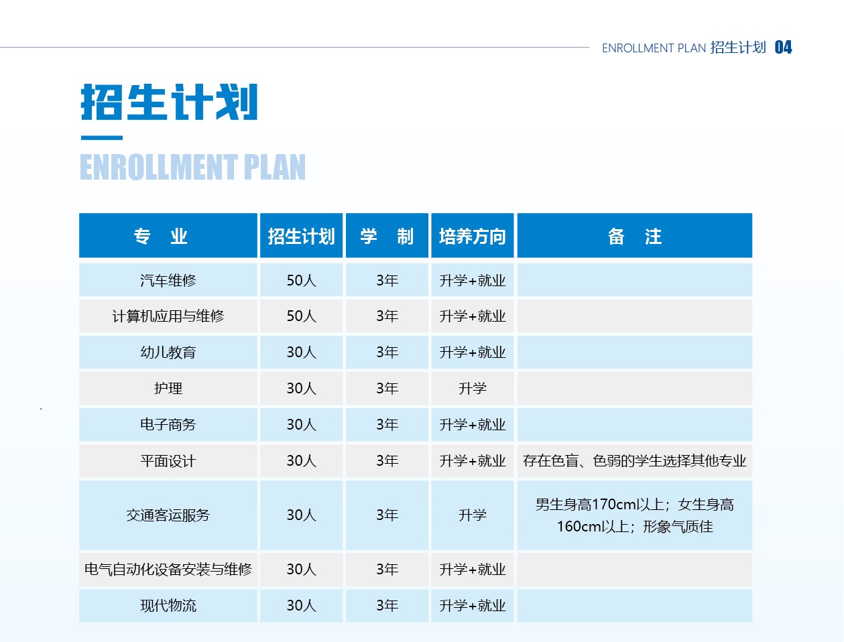Click the 招生计划 column header
This screenshot has height=642, width=844.
click(x=301, y=235)
